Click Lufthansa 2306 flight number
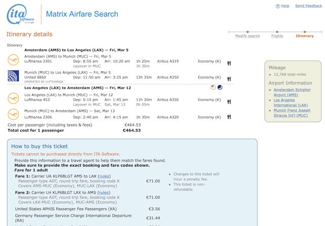The height and width of the screenshot is (226, 325). click(38, 117)
